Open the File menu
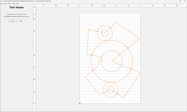187x112 pixels. click(x=2, y=4)
